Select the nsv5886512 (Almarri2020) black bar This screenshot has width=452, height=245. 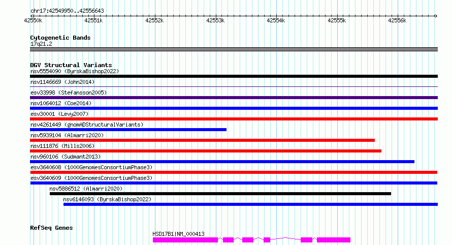(x=220, y=194)
